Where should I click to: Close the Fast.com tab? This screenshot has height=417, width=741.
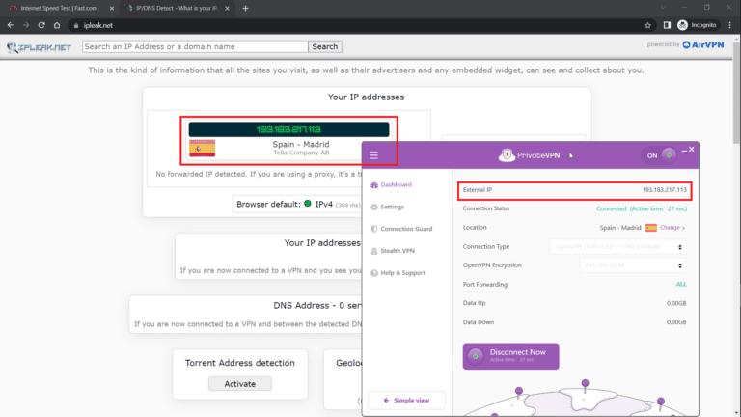tap(112, 8)
